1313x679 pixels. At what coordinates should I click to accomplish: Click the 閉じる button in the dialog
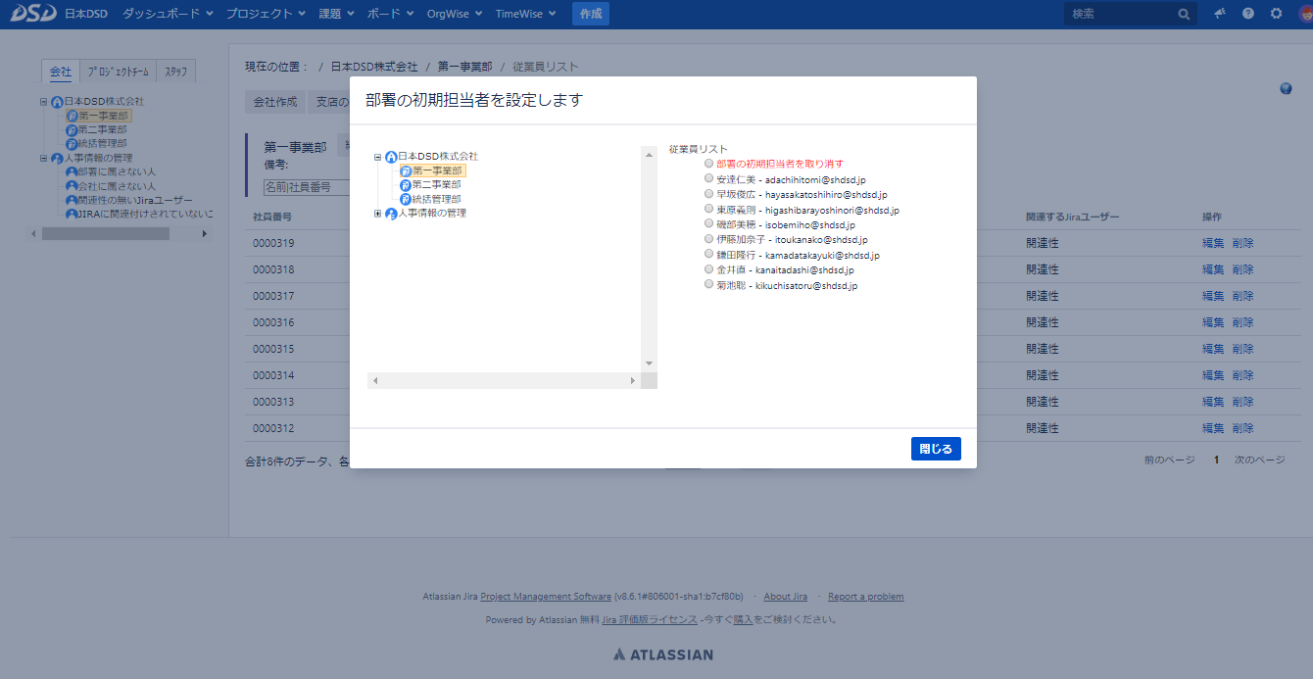936,449
